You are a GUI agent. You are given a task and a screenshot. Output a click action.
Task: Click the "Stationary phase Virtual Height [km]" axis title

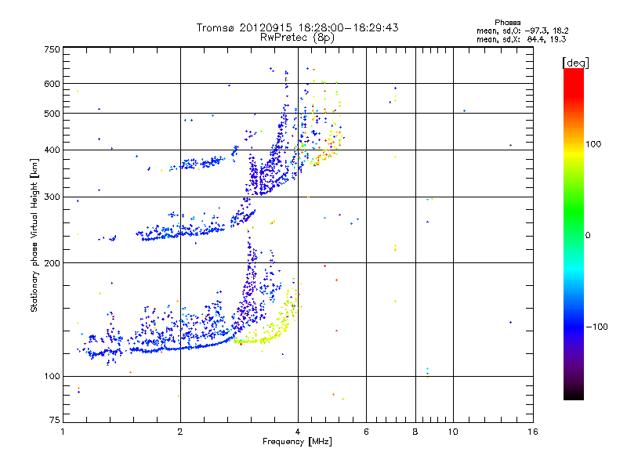click(34, 235)
